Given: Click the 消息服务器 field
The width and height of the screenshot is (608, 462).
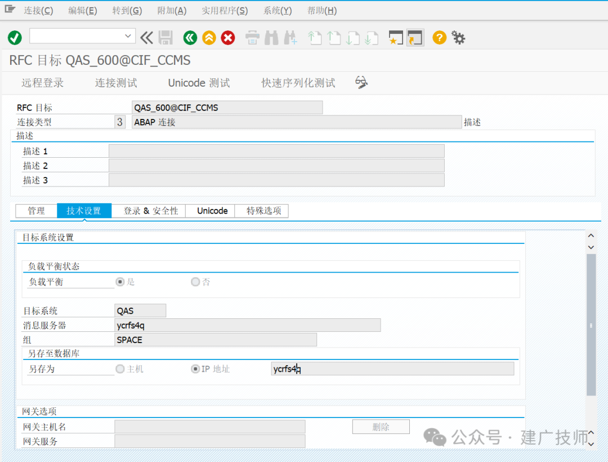Looking at the screenshot, I should tap(247, 325).
